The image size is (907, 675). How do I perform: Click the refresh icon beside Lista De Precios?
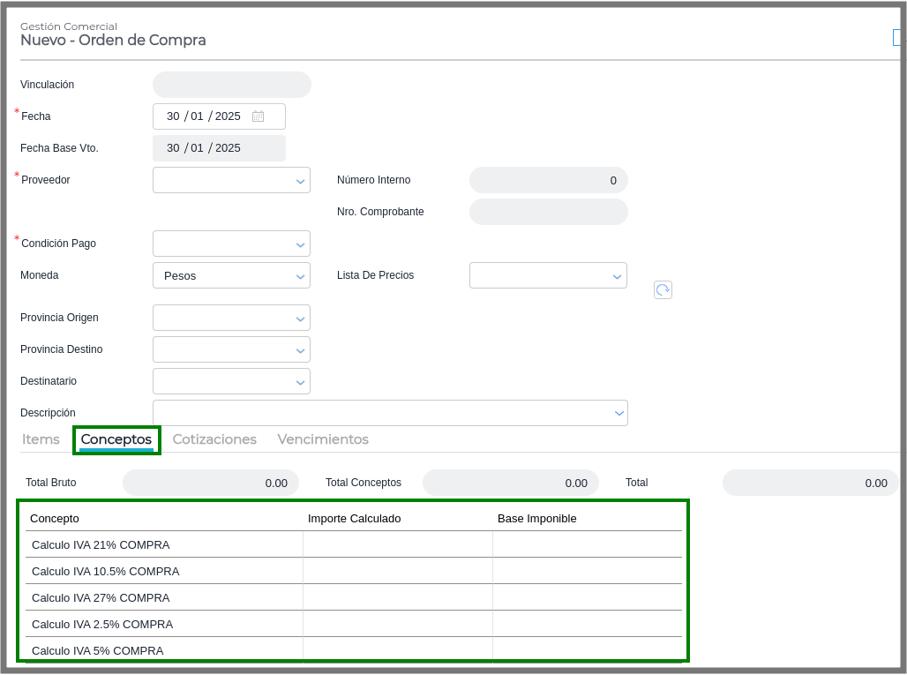tap(663, 289)
